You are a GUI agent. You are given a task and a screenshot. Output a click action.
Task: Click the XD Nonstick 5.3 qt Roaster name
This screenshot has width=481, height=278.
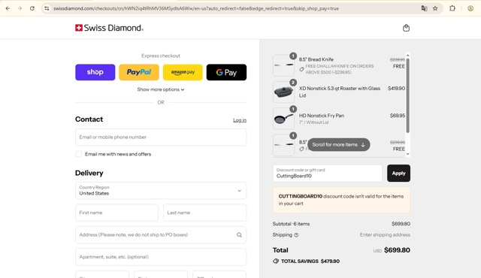tap(340, 92)
